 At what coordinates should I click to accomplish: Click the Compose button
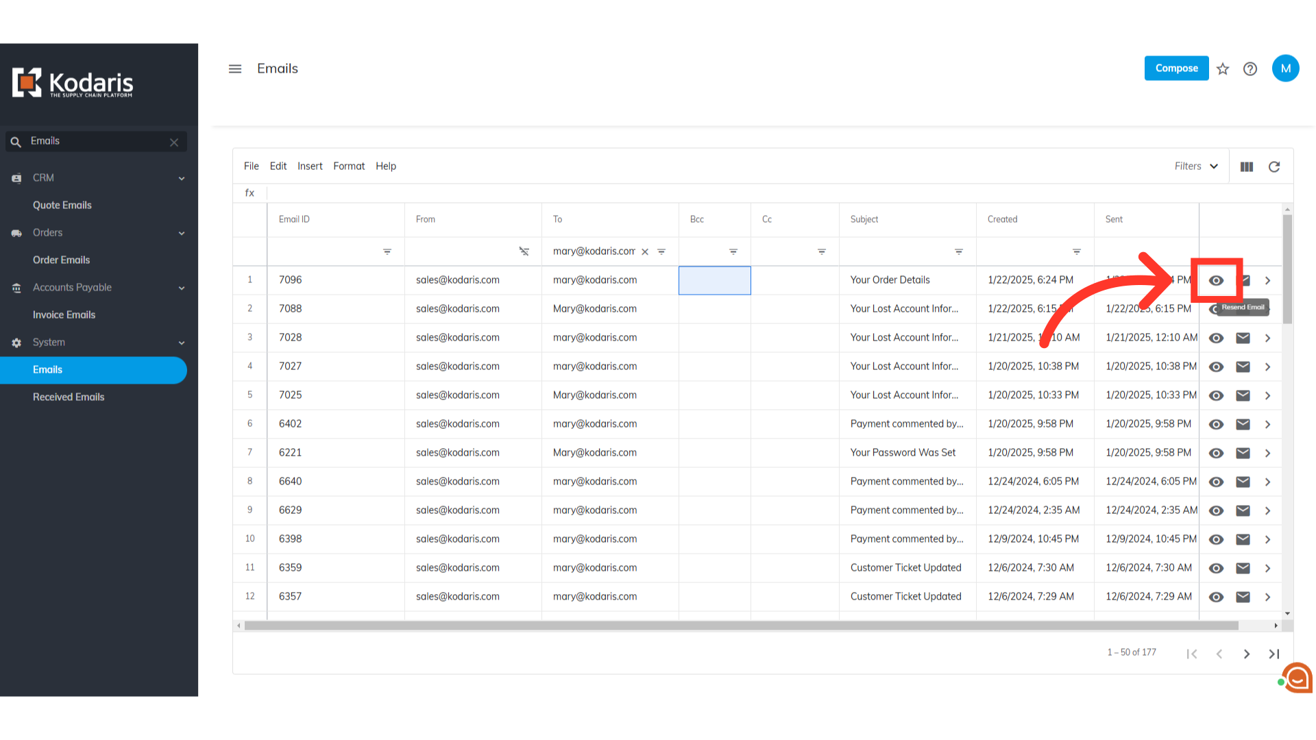(x=1176, y=69)
